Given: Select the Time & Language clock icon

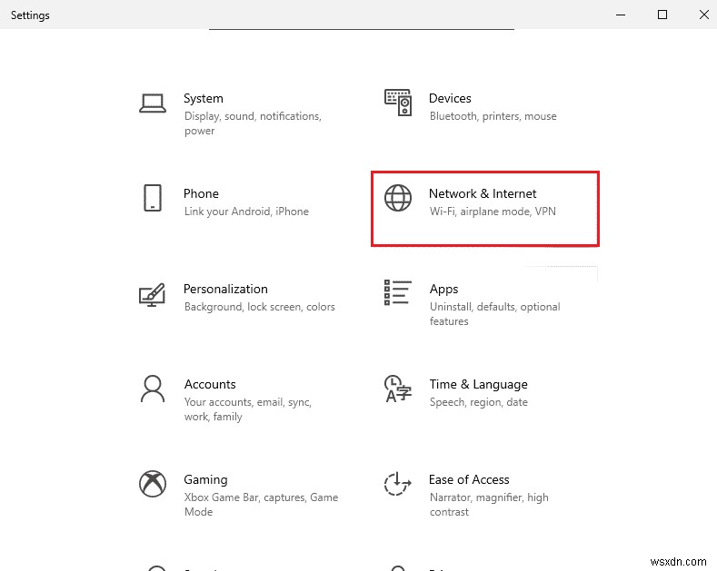Looking at the screenshot, I should coord(398,389).
